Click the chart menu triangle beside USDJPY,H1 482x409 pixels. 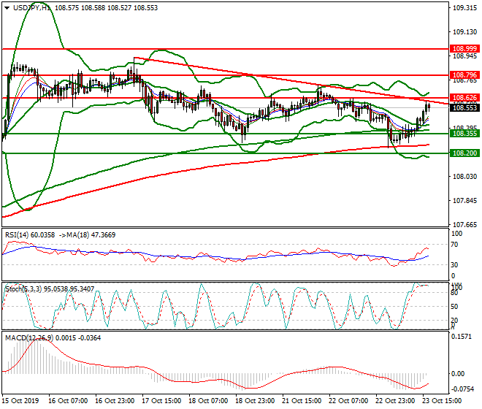coord(7,8)
